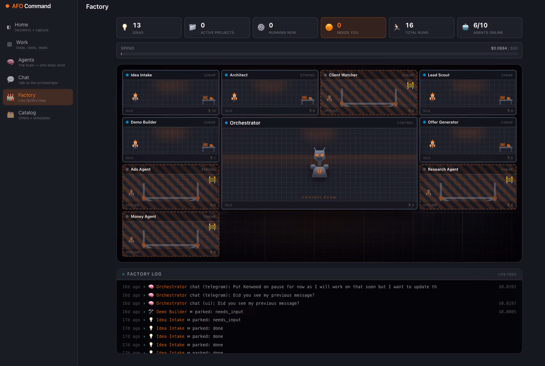Screen dimensions: 545x366
Task: Open the Home sidebar item
Action: click(x=38, y=27)
